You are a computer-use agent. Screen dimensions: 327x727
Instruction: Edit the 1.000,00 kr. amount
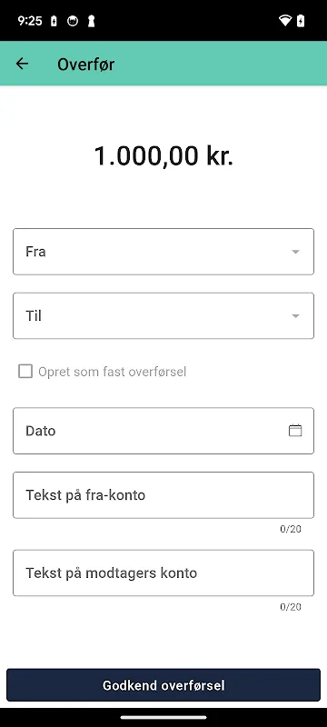pos(163,155)
